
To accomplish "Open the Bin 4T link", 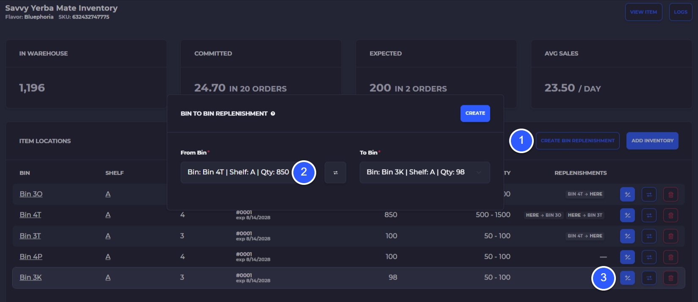I will click(30, 215).
